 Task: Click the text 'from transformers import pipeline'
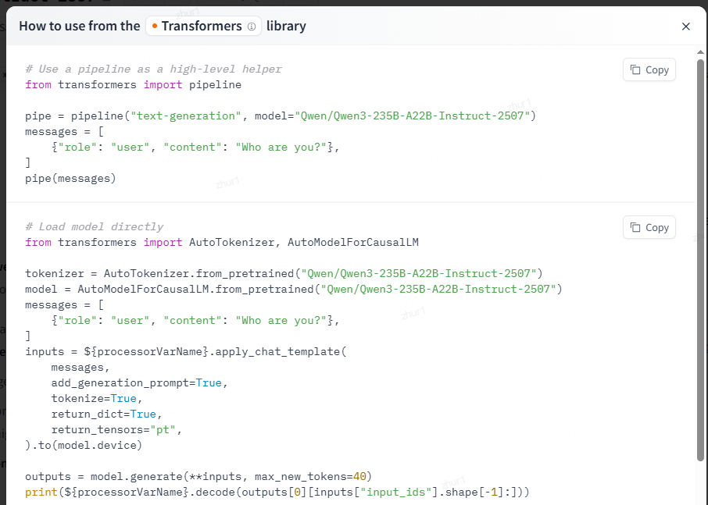coord(133,85)
